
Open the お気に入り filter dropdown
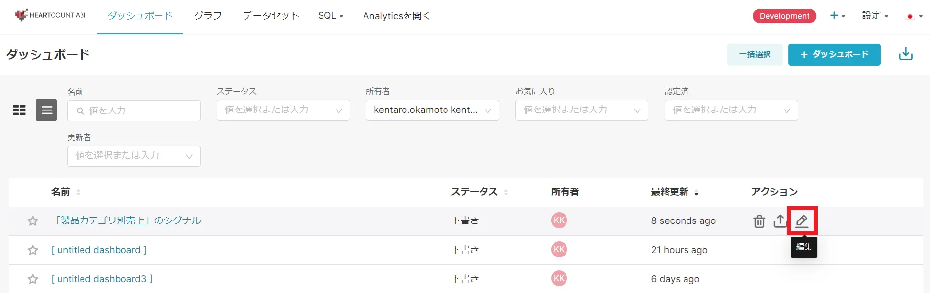pyautogui.click(x=581, y=110)
